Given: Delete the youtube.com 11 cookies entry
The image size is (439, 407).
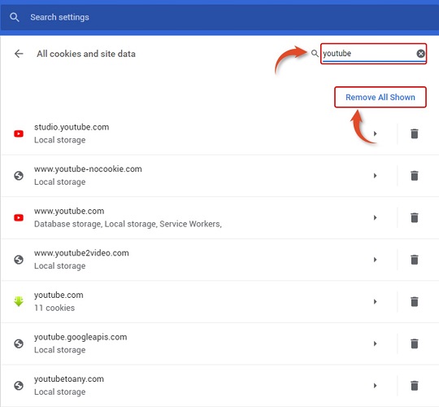Looking at the screenshot, I should point(415,302).
